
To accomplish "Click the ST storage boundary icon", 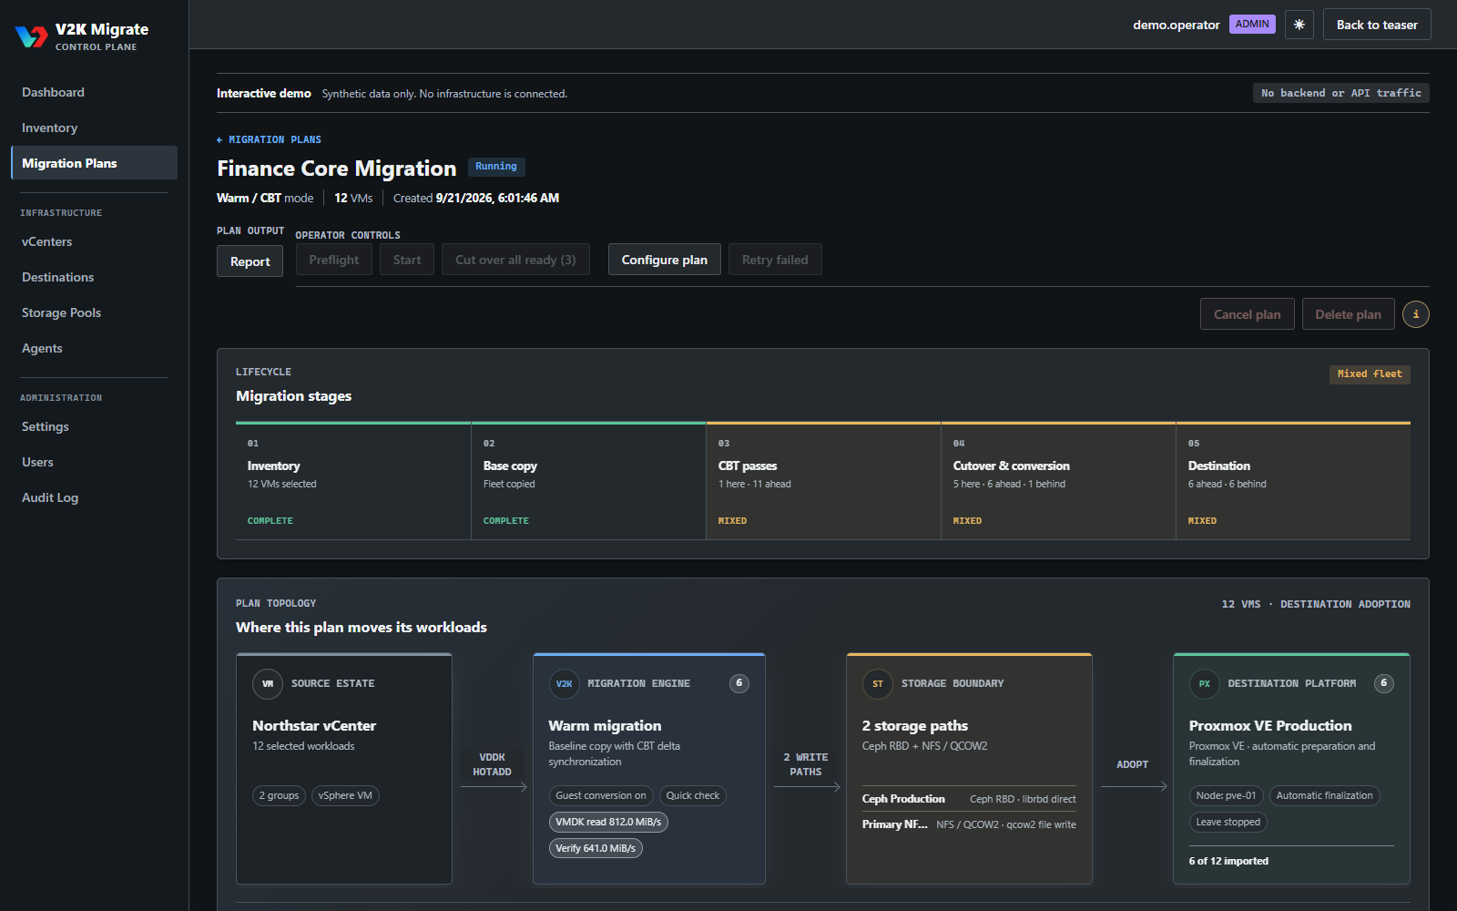I will 878,683.
